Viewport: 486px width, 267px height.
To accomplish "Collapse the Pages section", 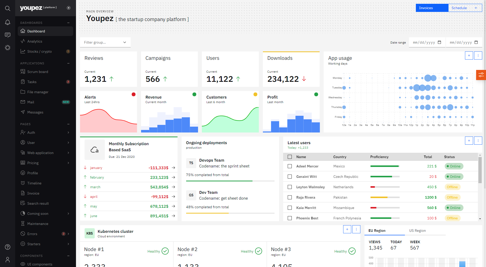I will point(68,124).
